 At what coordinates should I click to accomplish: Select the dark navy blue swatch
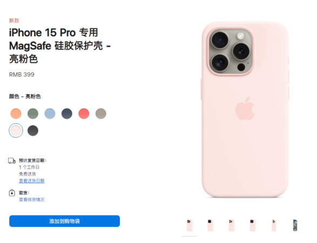coord(67,114)
